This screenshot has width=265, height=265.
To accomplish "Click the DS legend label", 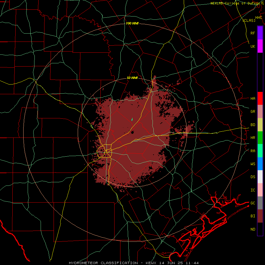I will pyautogui.click(x=253, y=177).
